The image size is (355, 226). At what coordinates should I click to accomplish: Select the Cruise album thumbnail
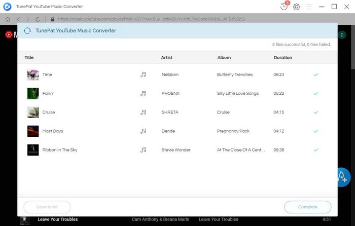point(33,112)
